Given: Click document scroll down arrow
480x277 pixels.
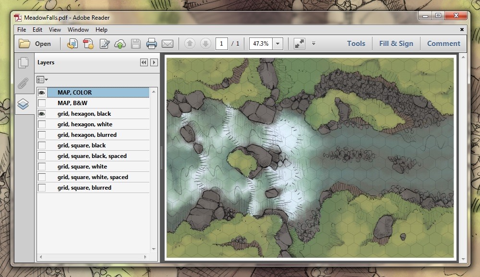Looking at the screenshot, I should [x=463, y=259].
